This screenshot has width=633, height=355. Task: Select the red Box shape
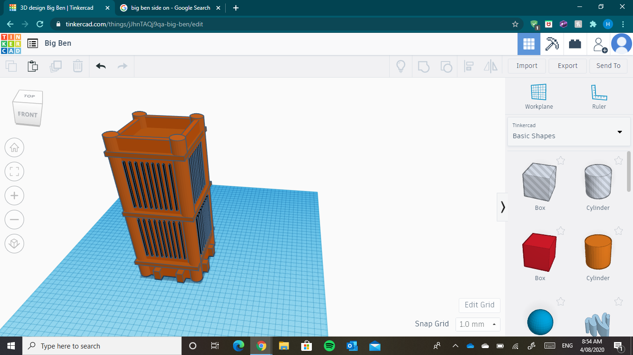539,252
